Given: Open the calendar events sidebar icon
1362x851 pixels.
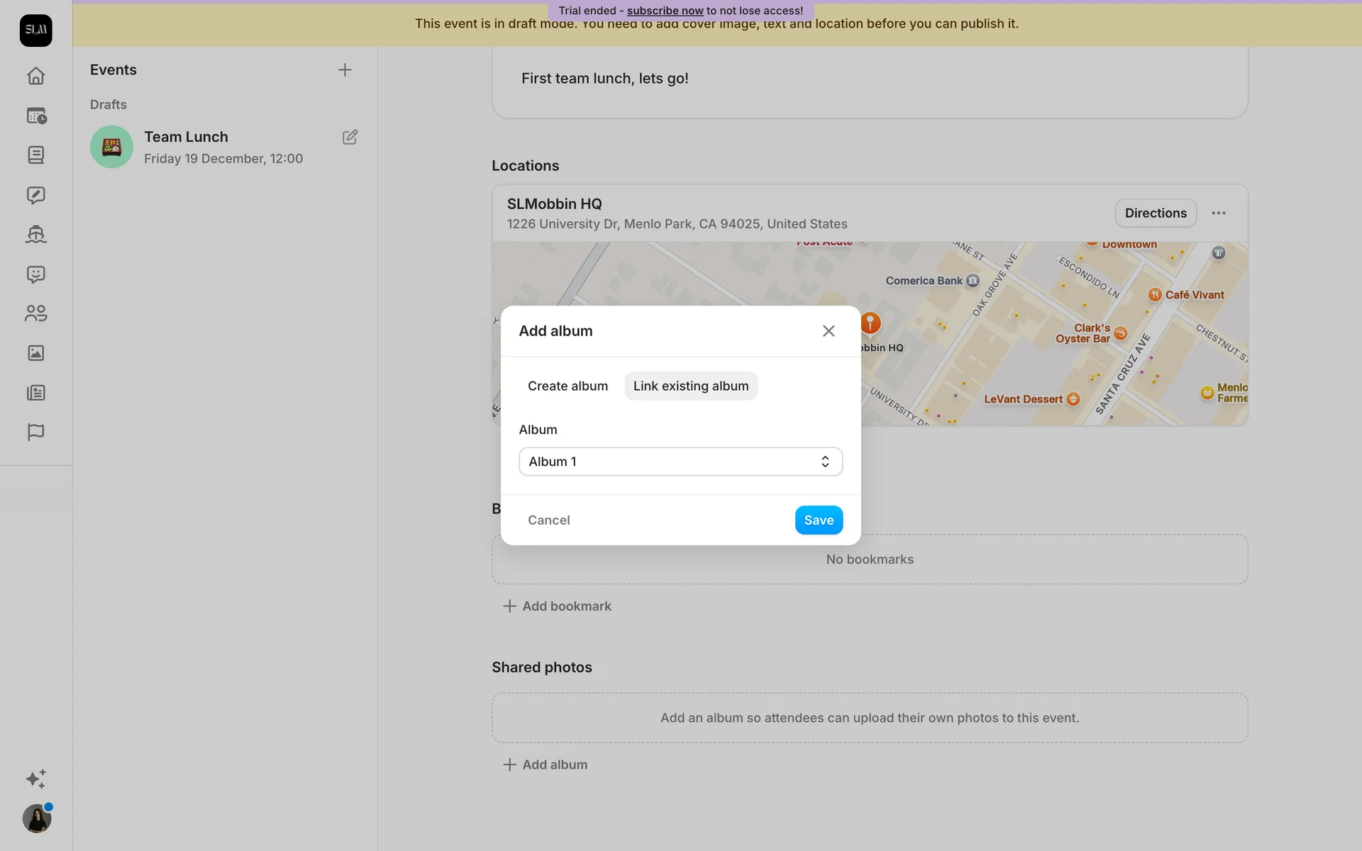Looking at the screenshot, I should (x=35, y=116).
